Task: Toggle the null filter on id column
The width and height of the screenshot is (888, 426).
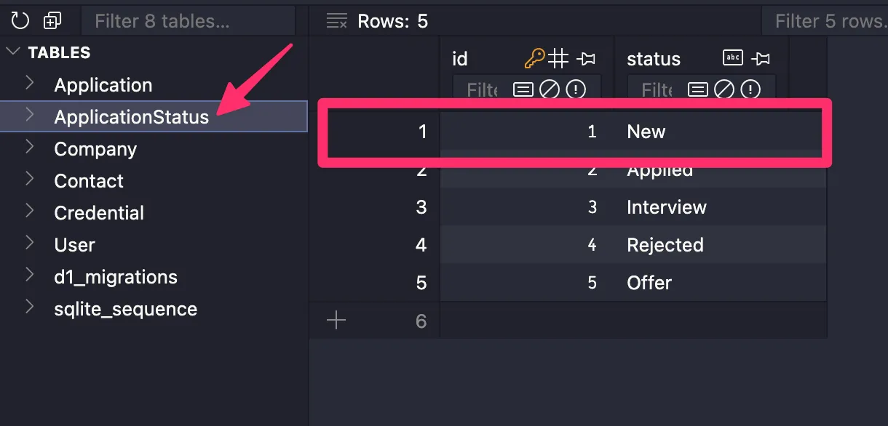Action: pyautogui.click(x=549, y=89)
